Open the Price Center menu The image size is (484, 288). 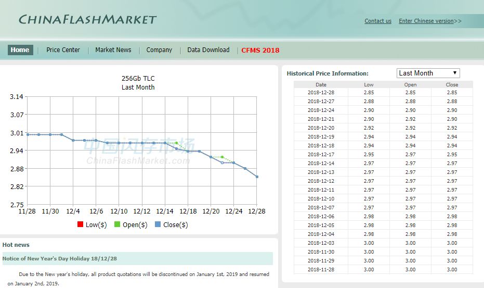pyautogui.click(x=63, y=50)
